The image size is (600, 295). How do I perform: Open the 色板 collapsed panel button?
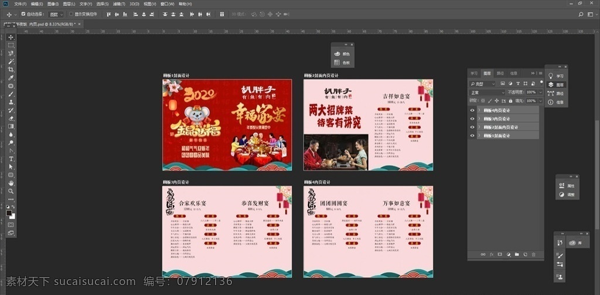coord(342,63)
